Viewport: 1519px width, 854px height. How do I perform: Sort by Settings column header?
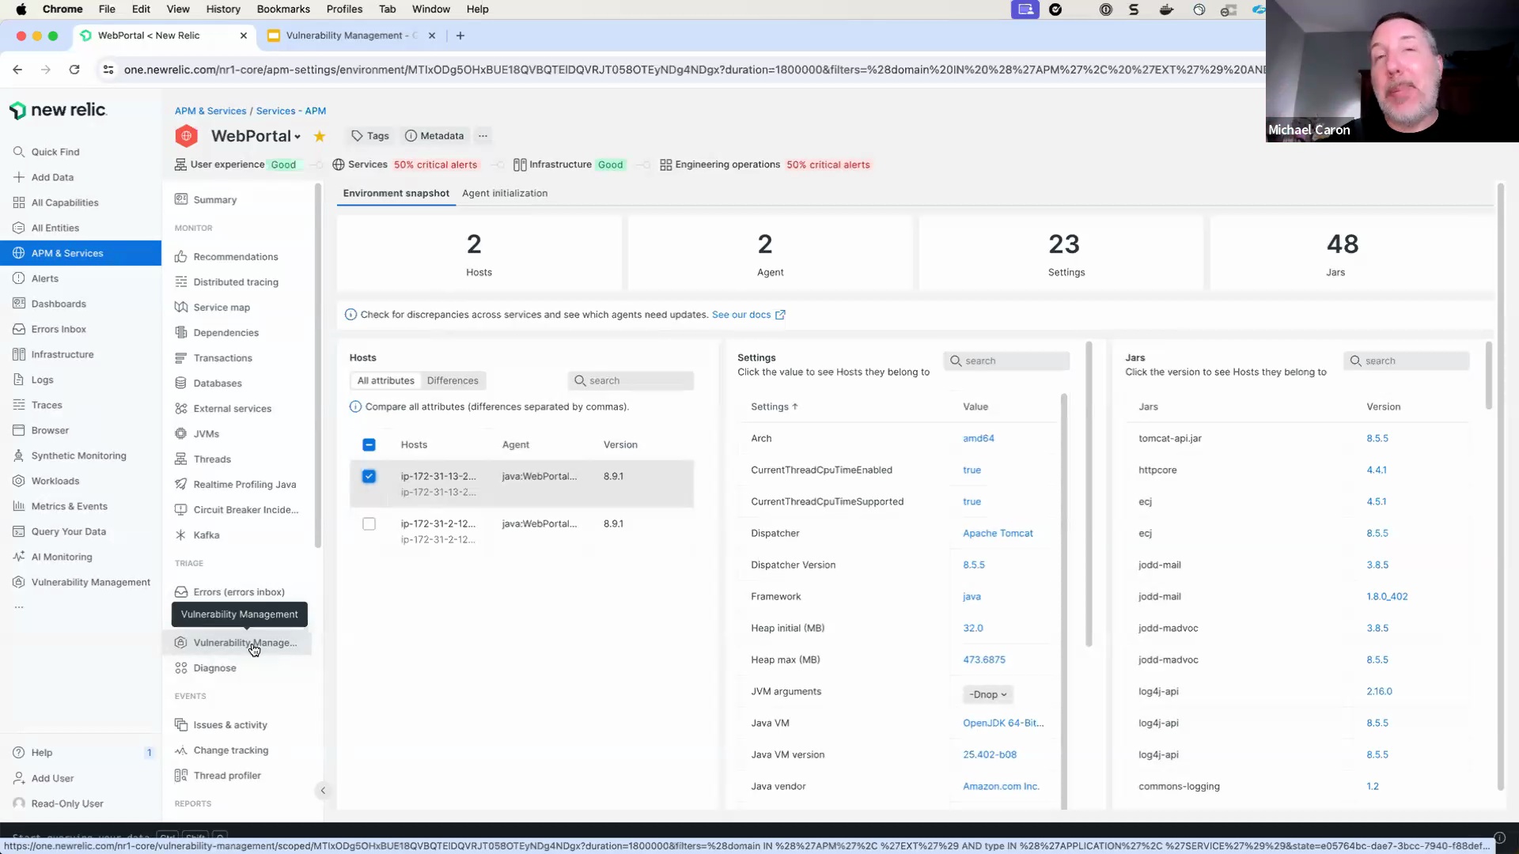pyautogui.click(x=774, y=406)
